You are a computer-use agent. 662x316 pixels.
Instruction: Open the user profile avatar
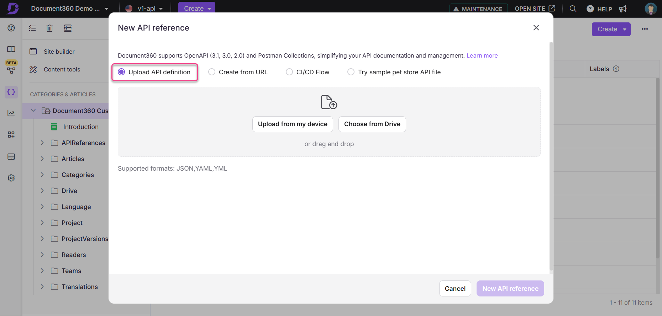(x=651, y=9)
